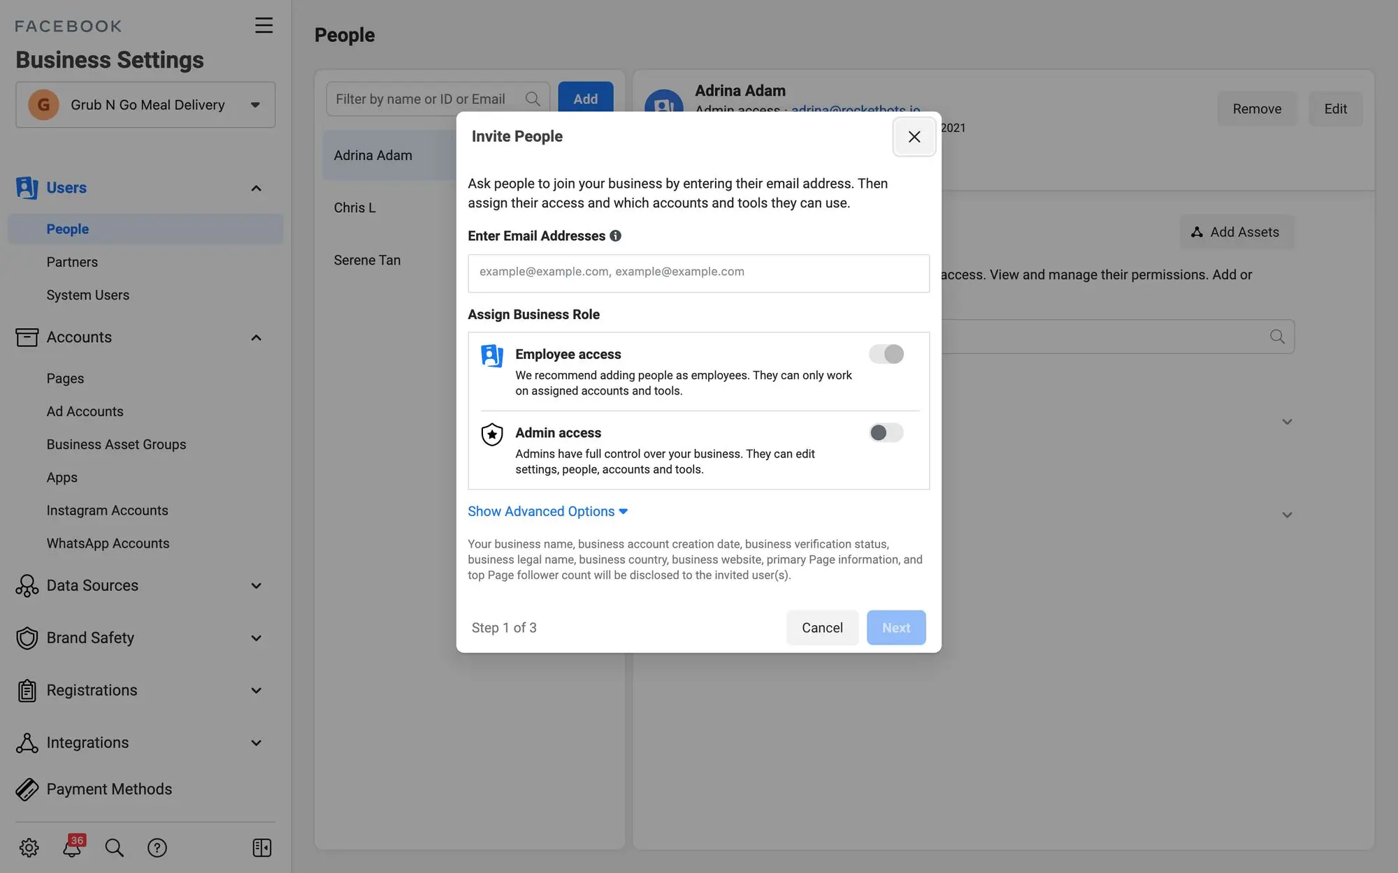Open Payment Methods in sidebar

click(x=109, y=789)
